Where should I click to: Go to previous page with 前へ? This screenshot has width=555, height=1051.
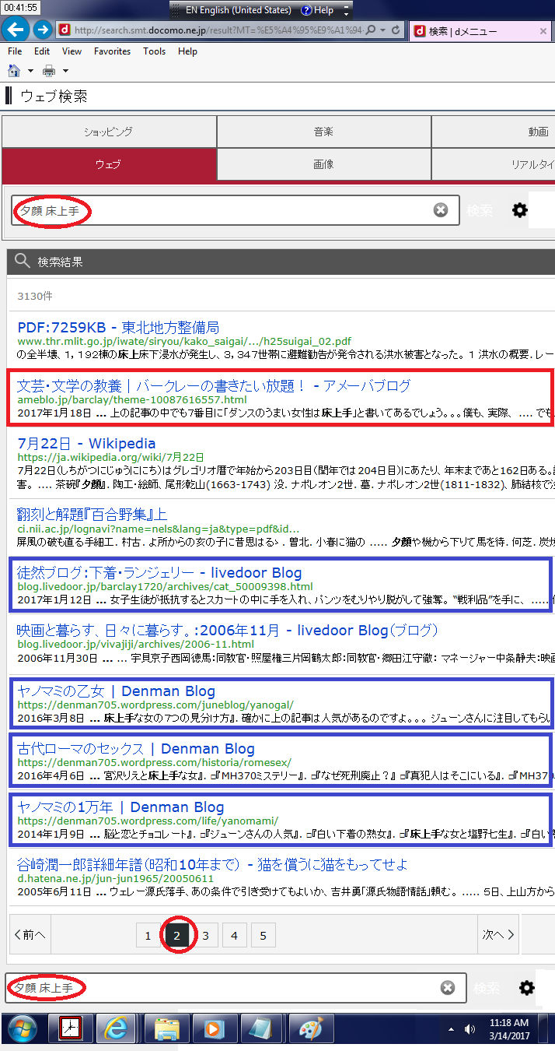[30, 935]
